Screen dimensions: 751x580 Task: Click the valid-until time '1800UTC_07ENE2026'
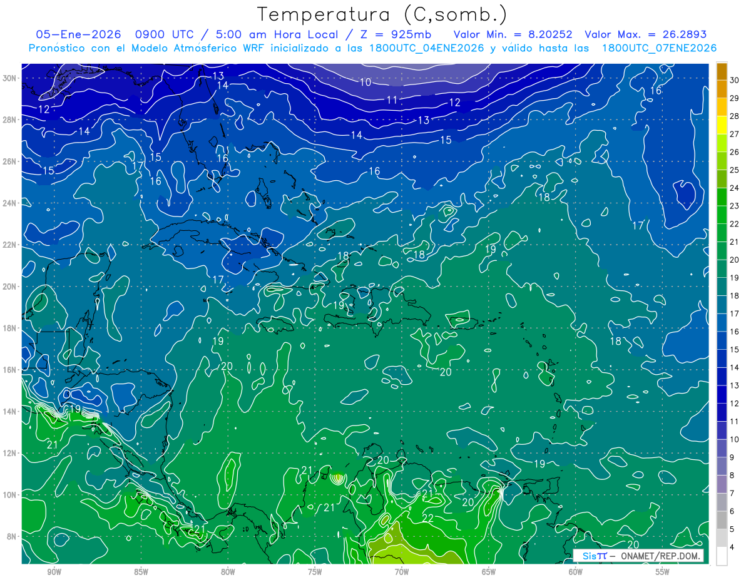point(659,48)
